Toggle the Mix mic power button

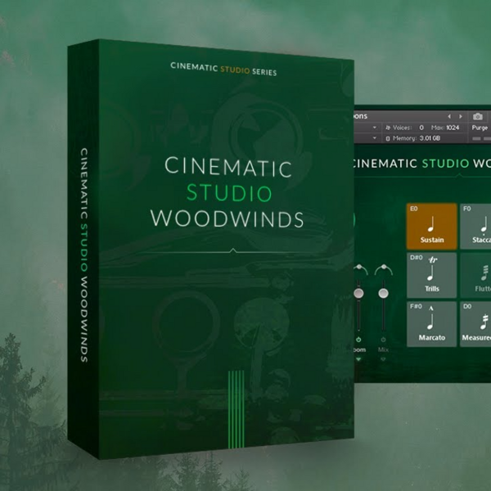[x=383, y=340]
